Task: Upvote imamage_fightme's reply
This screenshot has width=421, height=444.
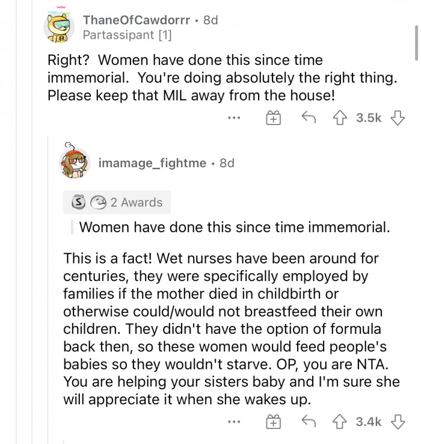Action: coord(341,422)
